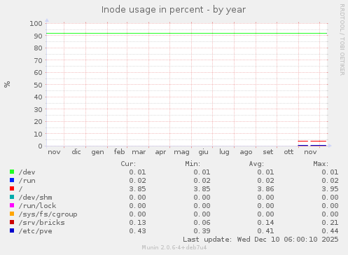Click the y-axis label 90

(38, 36)
